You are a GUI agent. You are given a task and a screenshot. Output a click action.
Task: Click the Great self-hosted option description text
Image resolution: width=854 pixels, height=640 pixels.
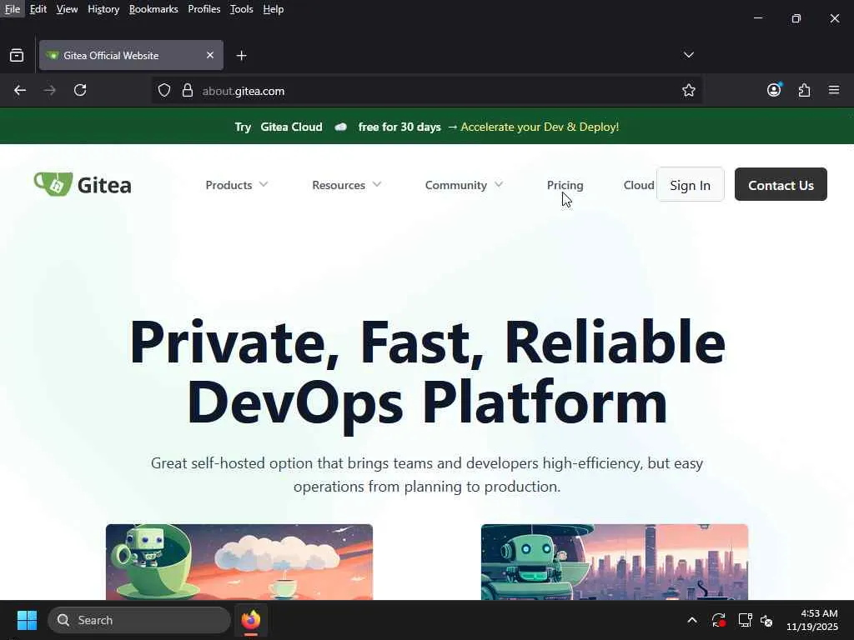(427, 474)
